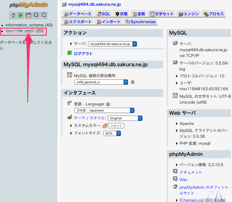Viewport: 232px width, 202px height.
Task: Open the 状態 tab
Action: pos(121,14)
